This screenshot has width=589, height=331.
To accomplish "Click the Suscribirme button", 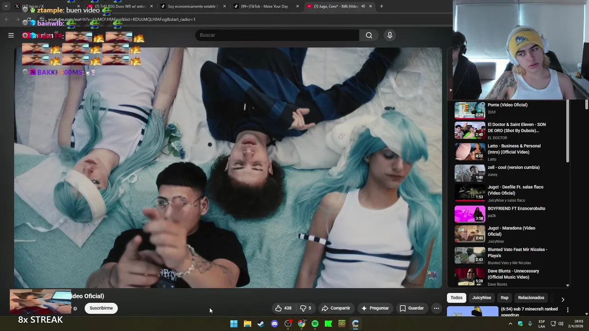I will point(101,308).
